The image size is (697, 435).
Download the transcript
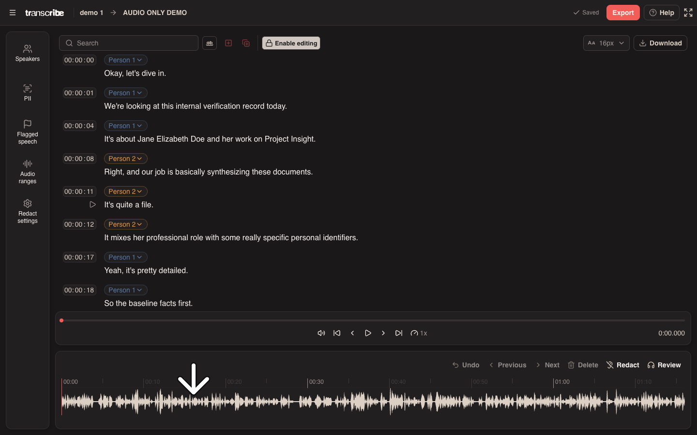click(660, 43)
